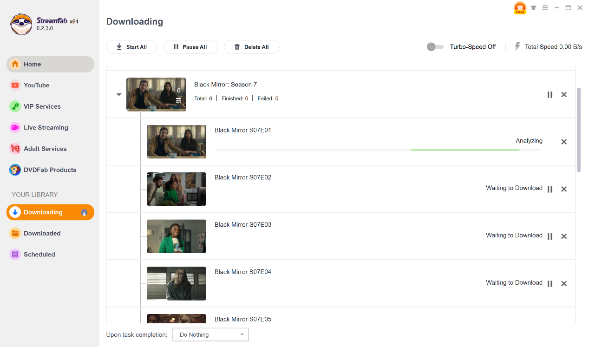Remove the Black Mirror S07E04 download
The width and height of the screenshot is (589, 347).
[564, 284]
